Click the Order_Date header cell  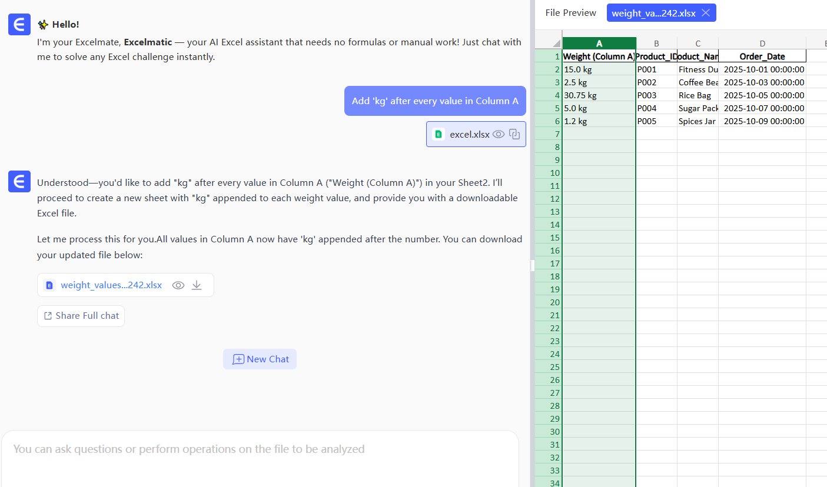point(762,56)
